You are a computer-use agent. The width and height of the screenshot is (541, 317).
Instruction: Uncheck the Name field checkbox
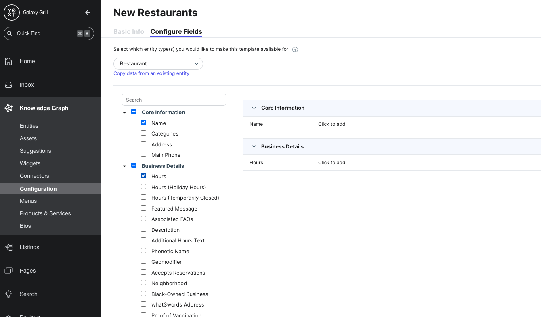tap(143, 122)
